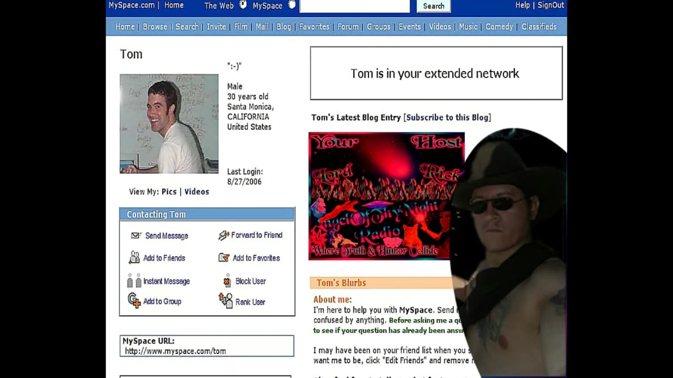This screenshot has height=378, width=673.
Task: Click SignOut in the top right
Action: click(550, 5)
